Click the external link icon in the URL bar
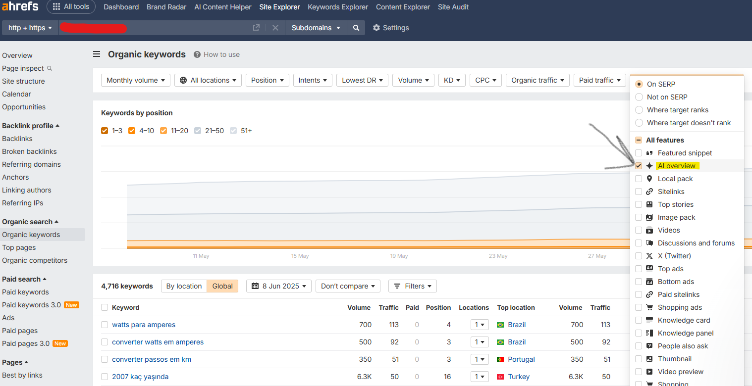Viewport: 752px width, 386px height. 256,28
